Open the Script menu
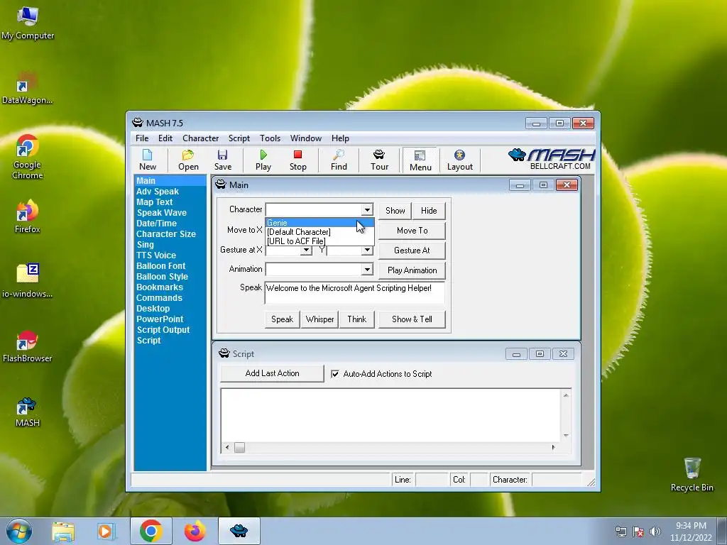The image size is (727, 545). (239, 138)
